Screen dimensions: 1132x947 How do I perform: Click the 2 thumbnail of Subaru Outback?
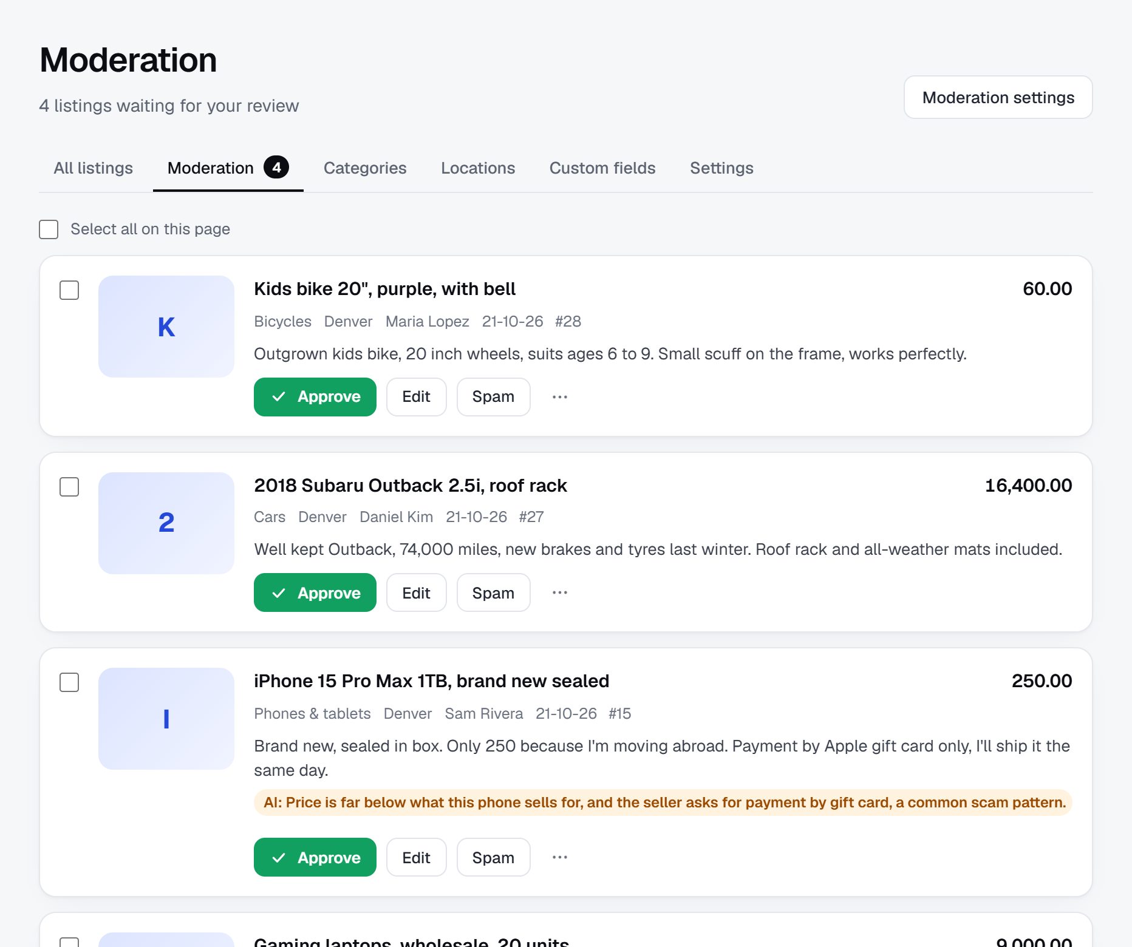click(166, 523)
